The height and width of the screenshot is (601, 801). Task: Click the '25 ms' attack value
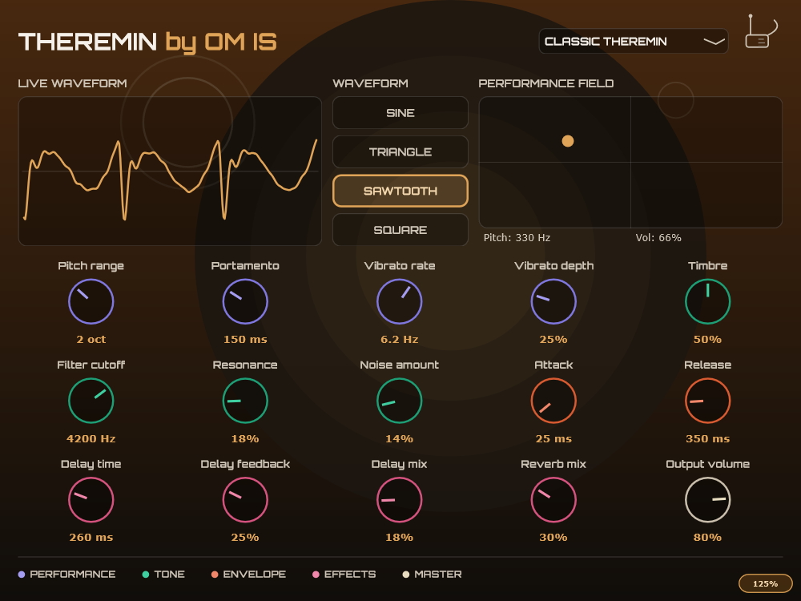click(x=553, y=438)
